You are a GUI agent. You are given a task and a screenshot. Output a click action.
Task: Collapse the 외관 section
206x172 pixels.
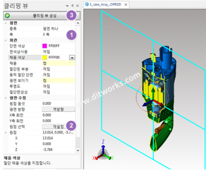tap(6, 40)
